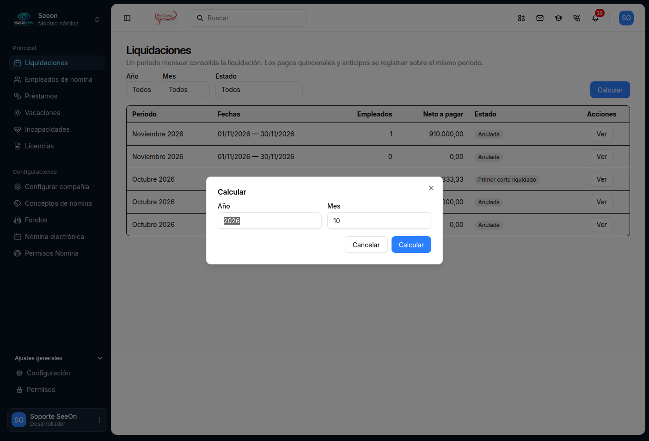Click the Neto a pagar column header
The height and width of the screenshot is (441, 649).
(443, 114)
